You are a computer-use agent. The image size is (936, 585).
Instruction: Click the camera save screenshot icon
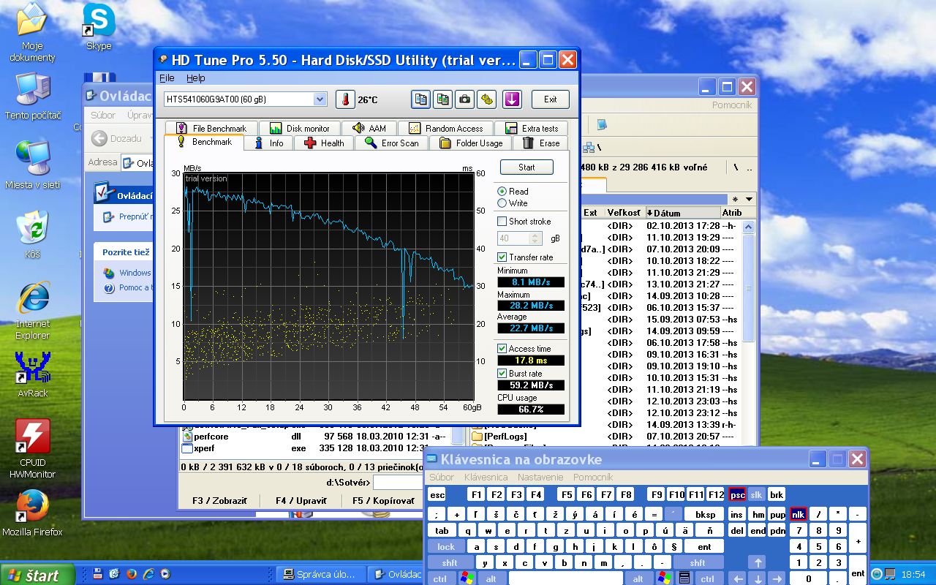point(464,99)
